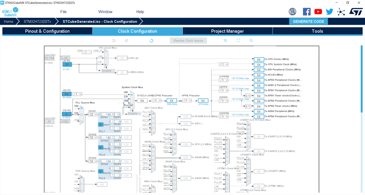Switch to Project Manager tab
Viewport: 365px width, 195px height.
(227, 31)
